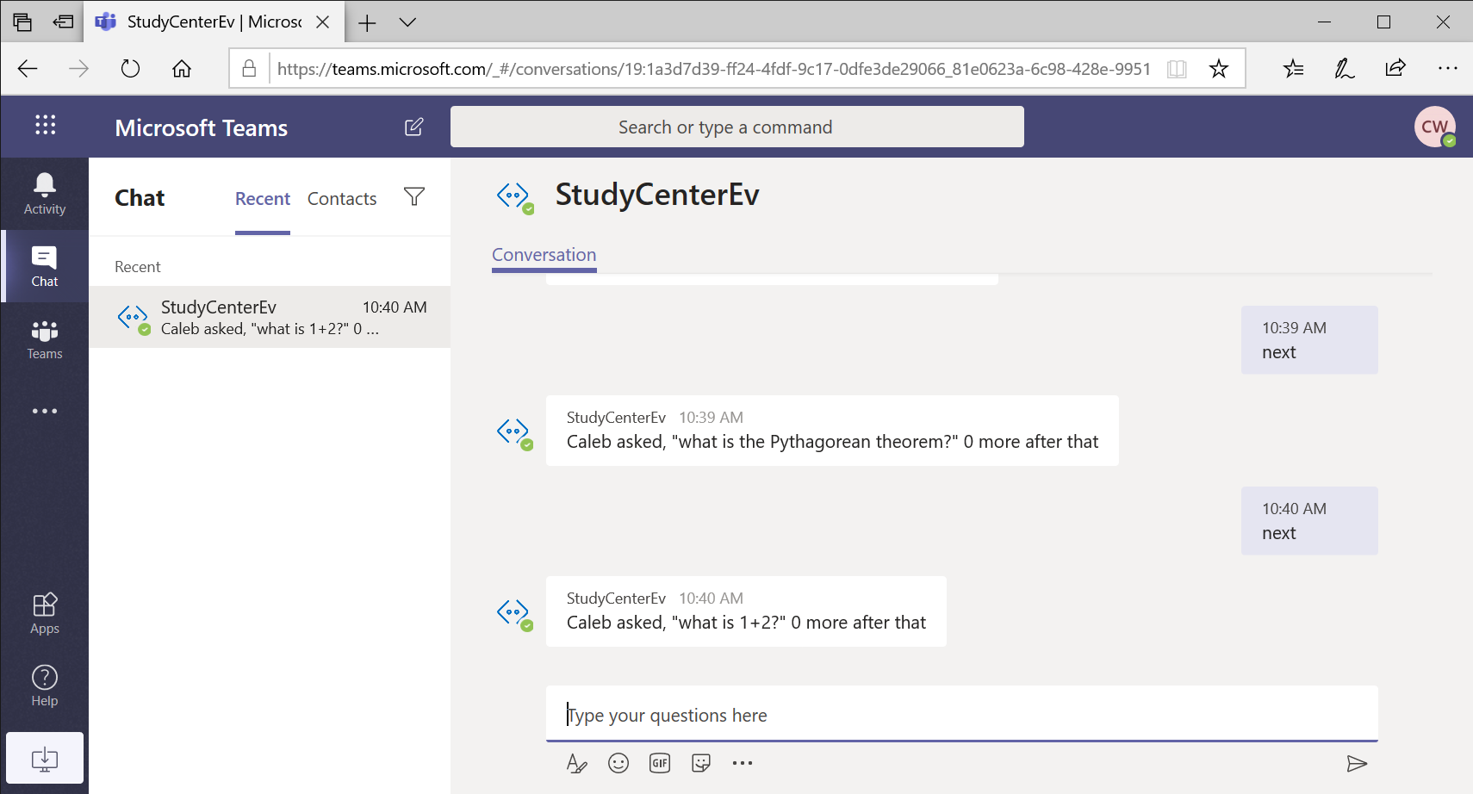This screenshot has height=794, width=1473.
Task: Click the search or command box
Action: point(737,127)
